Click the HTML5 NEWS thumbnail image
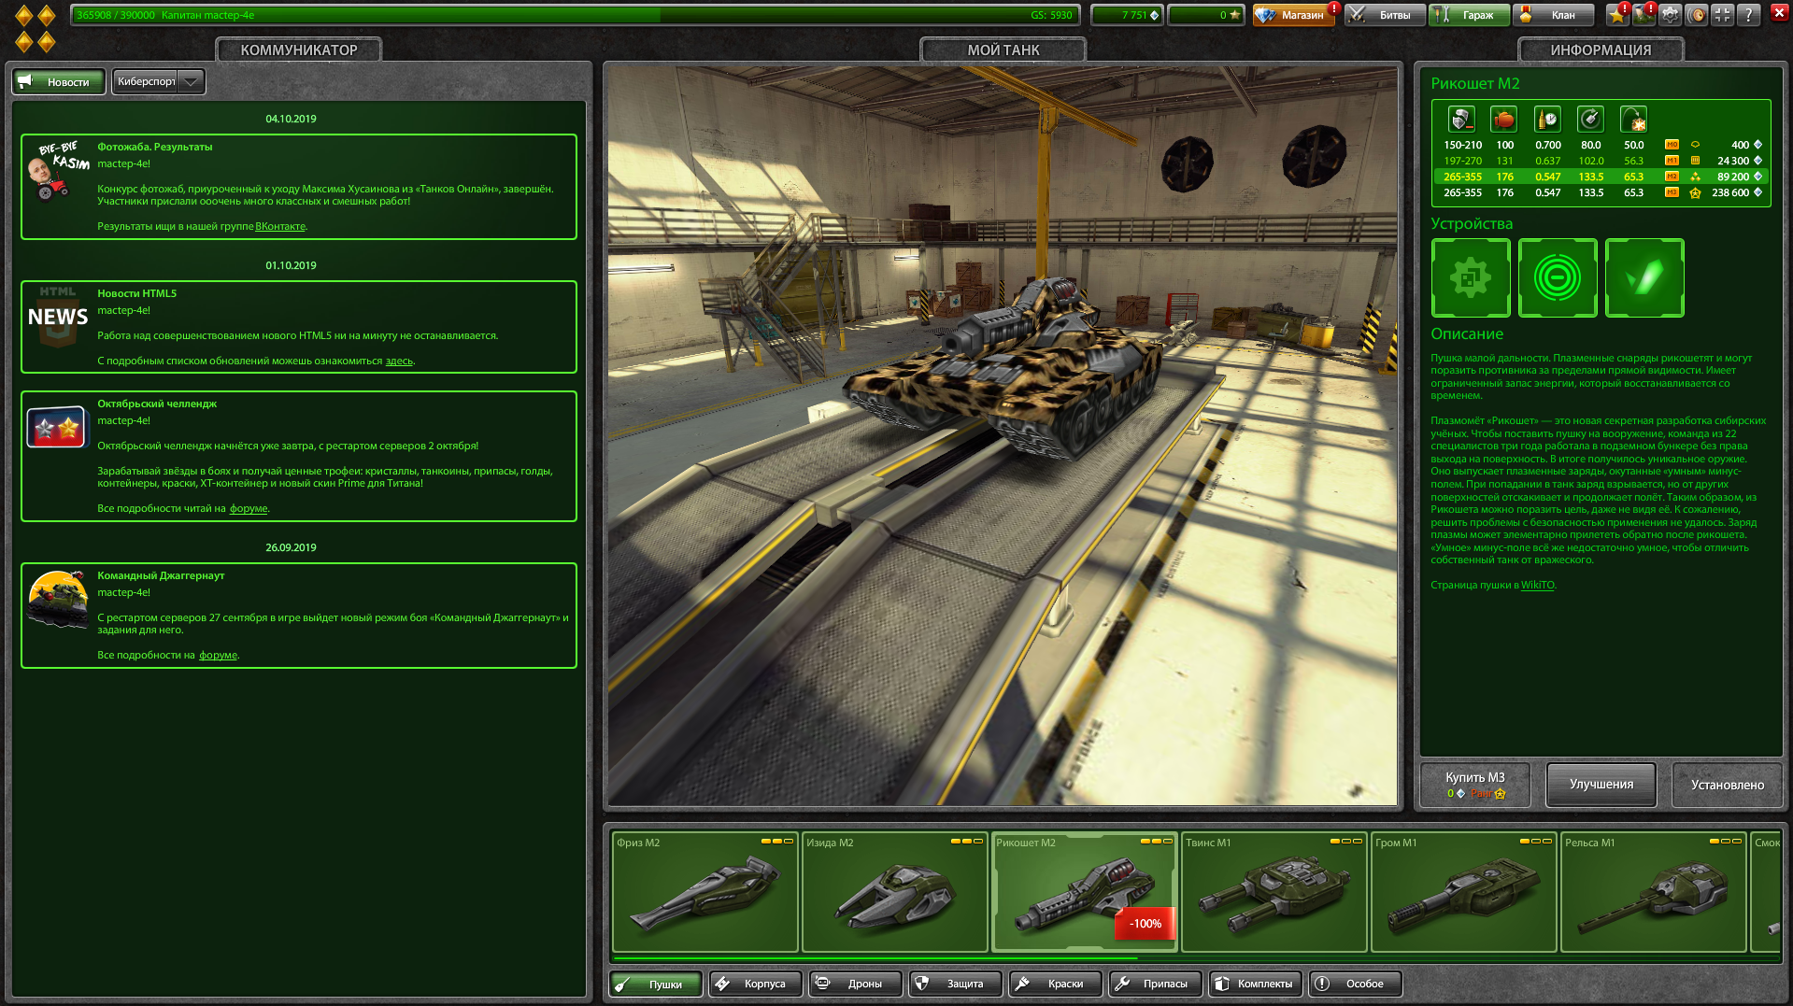Image resolution: width=1793 pixels, height=1006 pixels. coord(58,316)
